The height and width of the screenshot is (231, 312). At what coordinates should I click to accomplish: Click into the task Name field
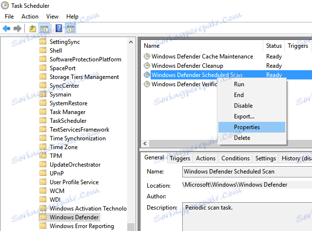tap(247, 172)
